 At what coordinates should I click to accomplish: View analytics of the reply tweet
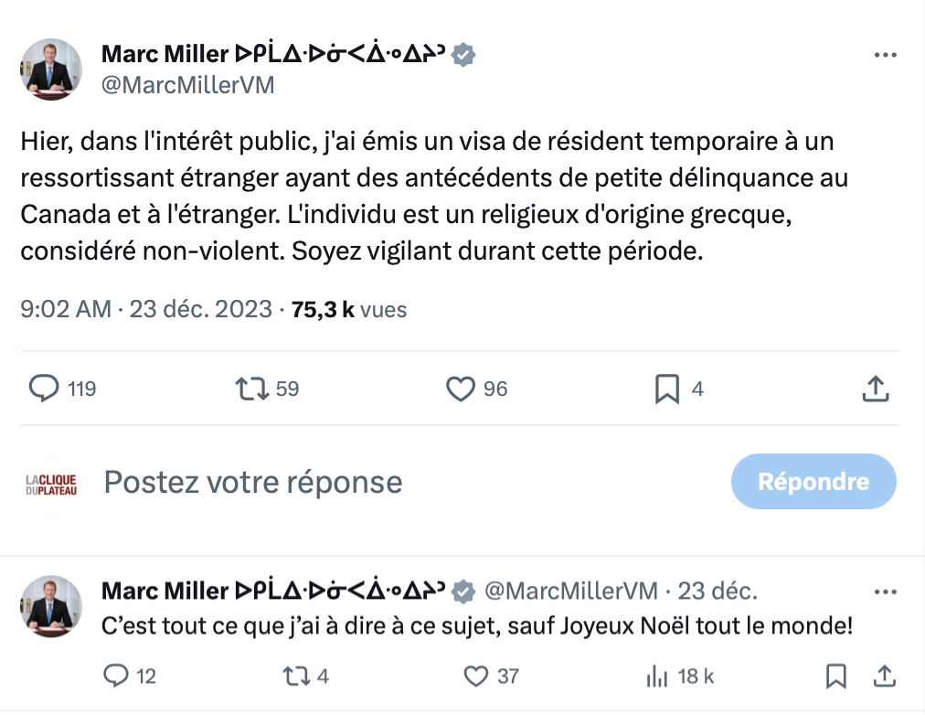656,676
